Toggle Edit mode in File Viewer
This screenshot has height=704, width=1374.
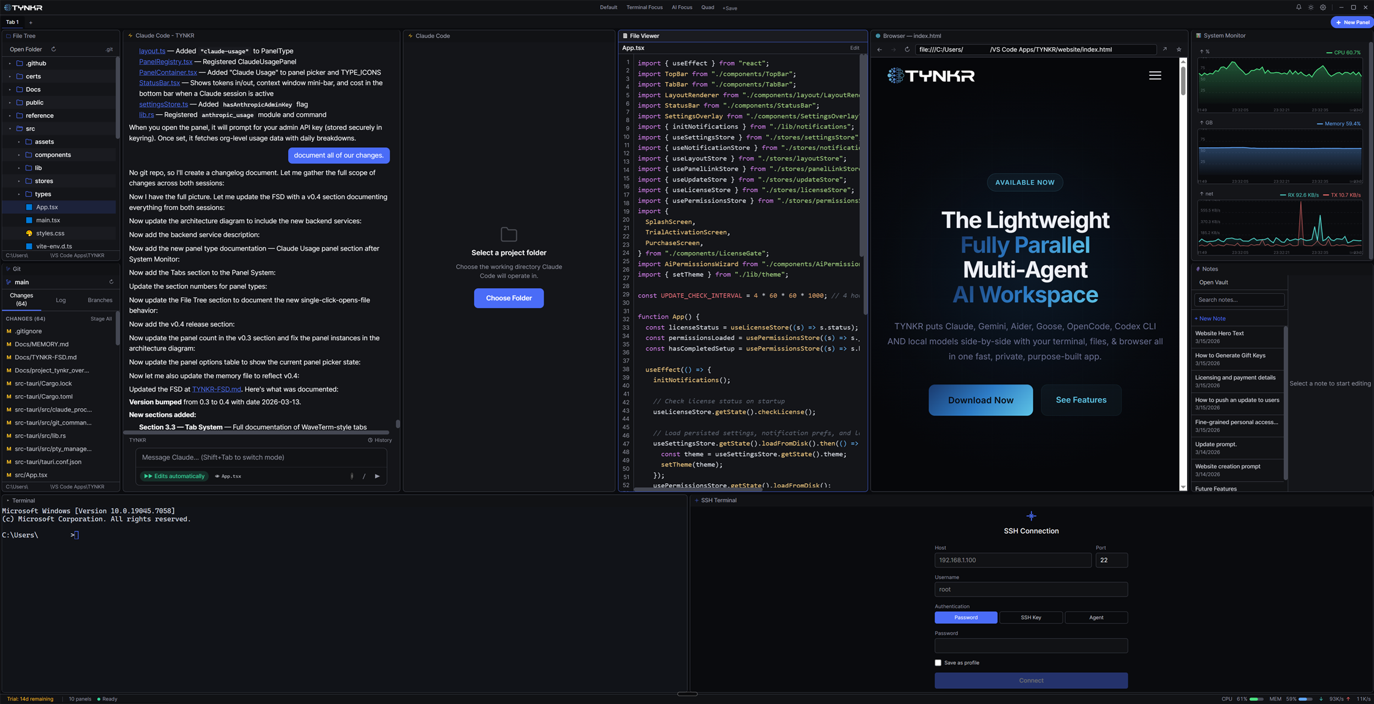855,48
